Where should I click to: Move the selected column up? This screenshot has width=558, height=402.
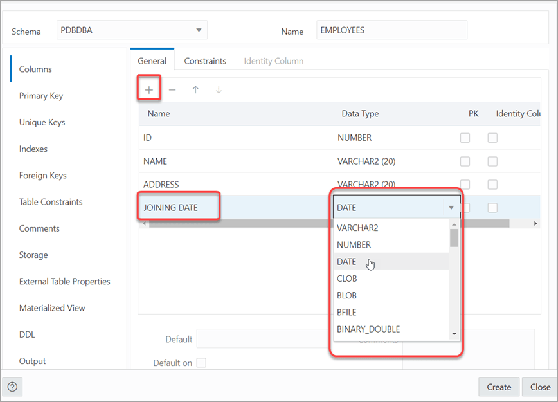(195, 89)
